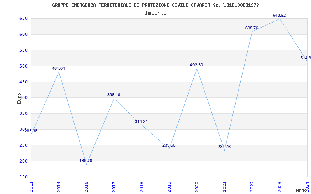Select the 492.30 data label
The image size is (311, 194).
pos(196,65)
